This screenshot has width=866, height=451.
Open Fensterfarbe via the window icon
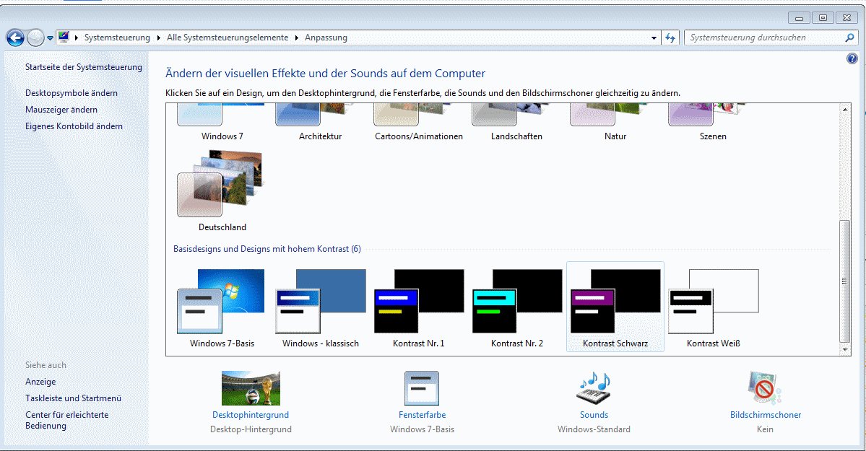click(422, 388)
